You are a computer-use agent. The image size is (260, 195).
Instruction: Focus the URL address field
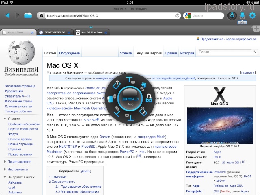tap(110, 15)
